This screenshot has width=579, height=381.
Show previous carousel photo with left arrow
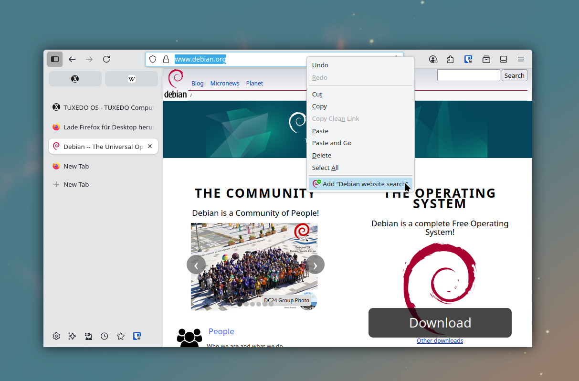click(x=196, y=265)
